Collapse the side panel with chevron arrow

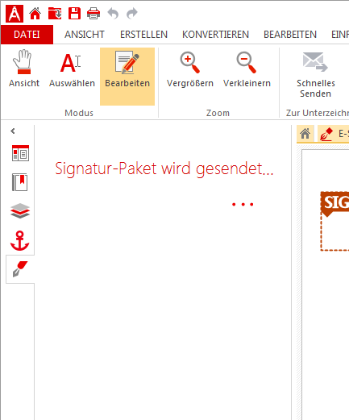tap(13, 131)
